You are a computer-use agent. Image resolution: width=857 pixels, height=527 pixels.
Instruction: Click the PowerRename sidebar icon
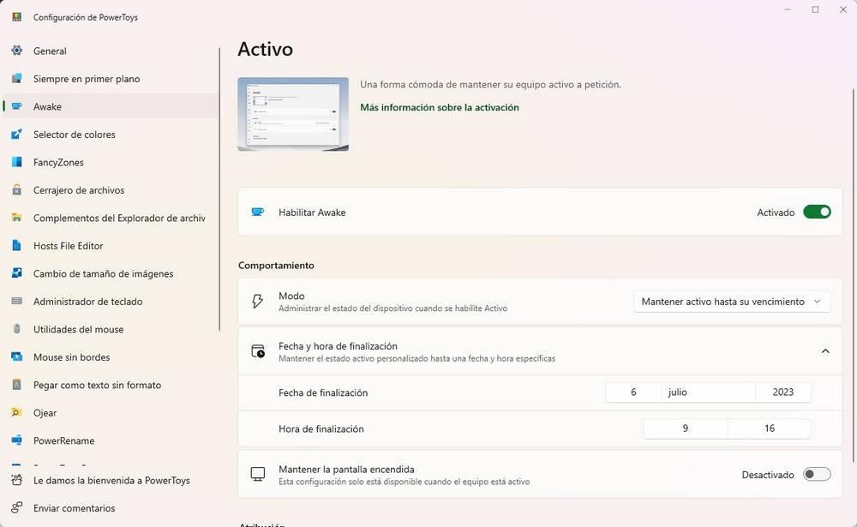(x=17, y=440)
